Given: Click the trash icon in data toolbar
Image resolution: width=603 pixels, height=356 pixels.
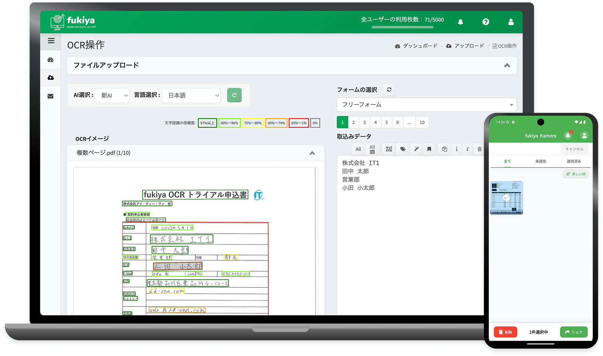Looking at the screenshot, I should pyautogui.click(x=479, y=149).
